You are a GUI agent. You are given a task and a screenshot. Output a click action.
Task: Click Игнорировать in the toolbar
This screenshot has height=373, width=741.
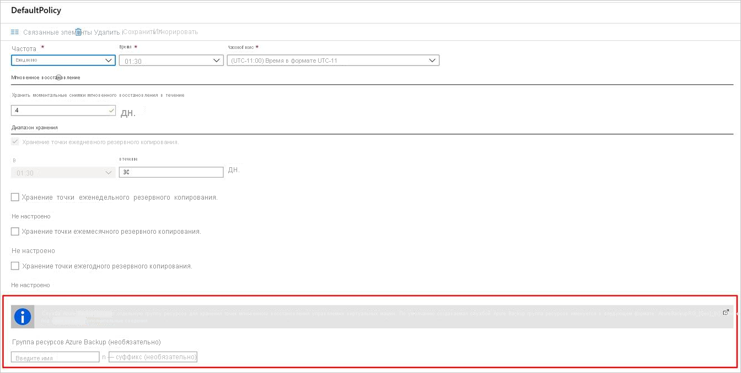point(178,32)
